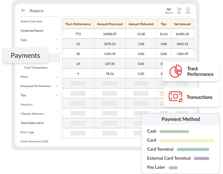Viewport: 223px width, 174px height.
Task: Go to Orders home icon
Action: (188, 10)
